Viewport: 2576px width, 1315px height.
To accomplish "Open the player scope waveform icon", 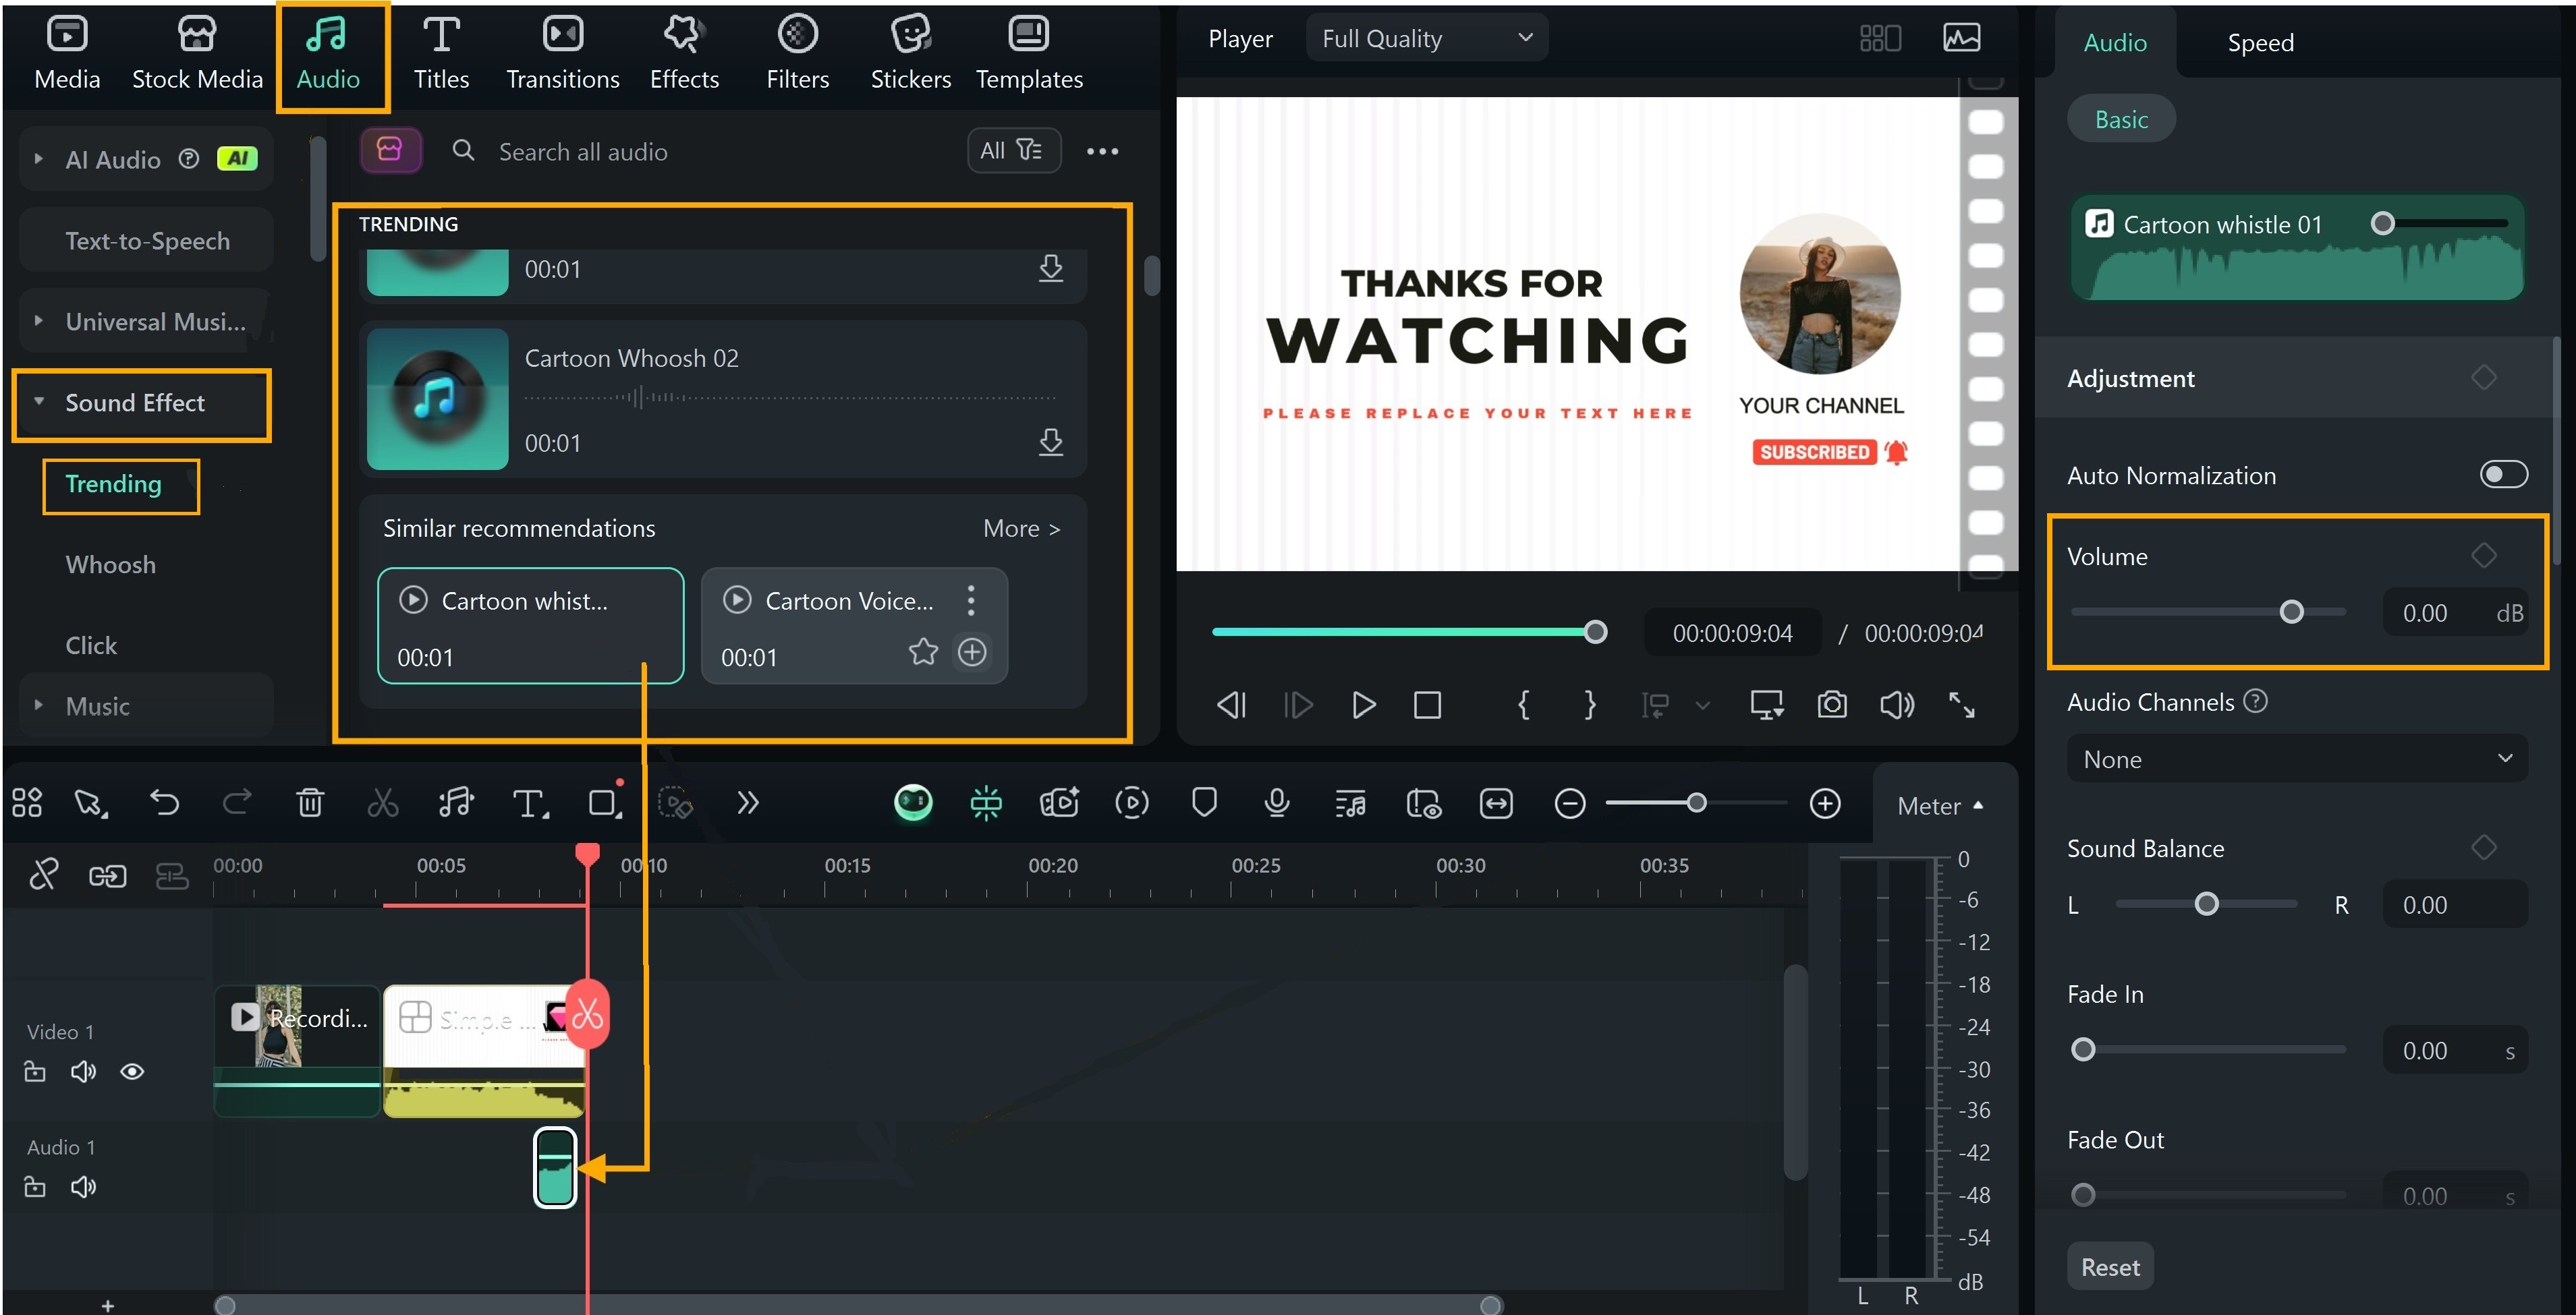I will pyautogui.click(x=1962, y=38).
